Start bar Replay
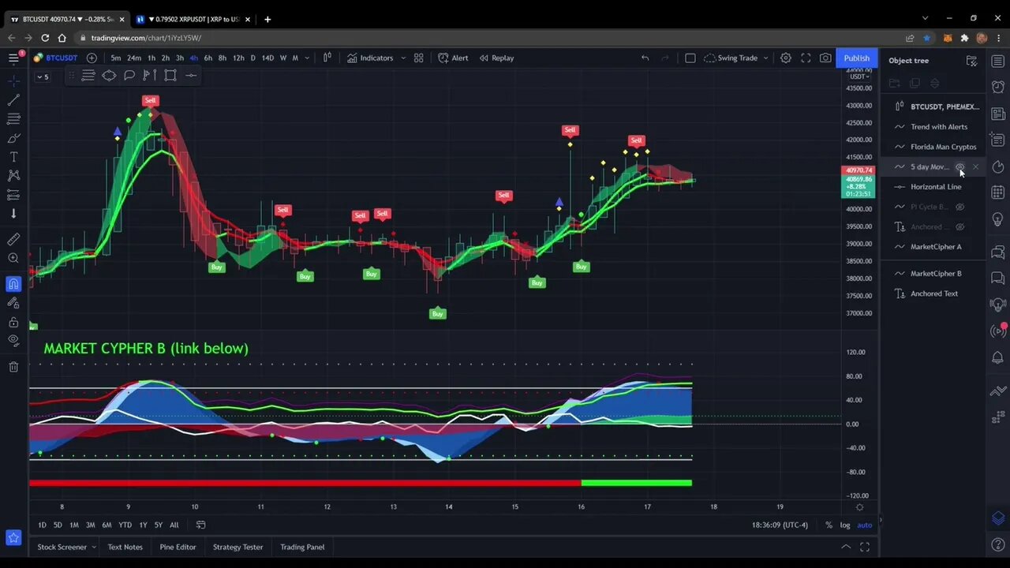1010x568 pixels. [x=496, y=58]
